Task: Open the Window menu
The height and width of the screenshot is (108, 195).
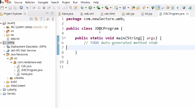Action: (x=85, y=2)
